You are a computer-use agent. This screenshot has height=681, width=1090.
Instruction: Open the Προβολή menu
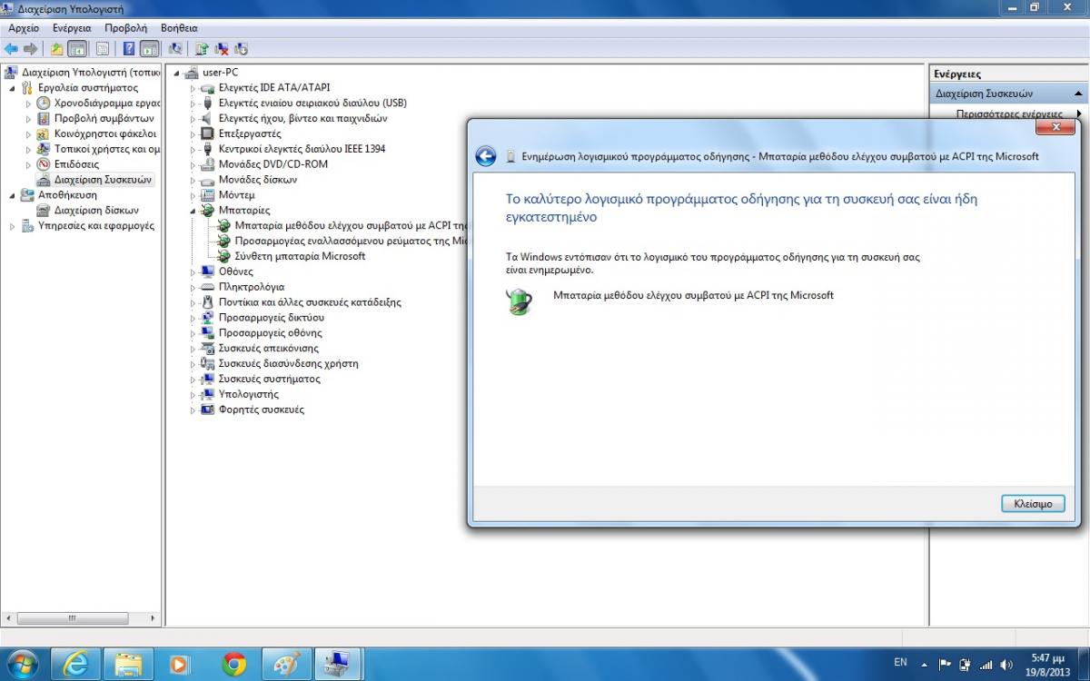coord(125,28)
